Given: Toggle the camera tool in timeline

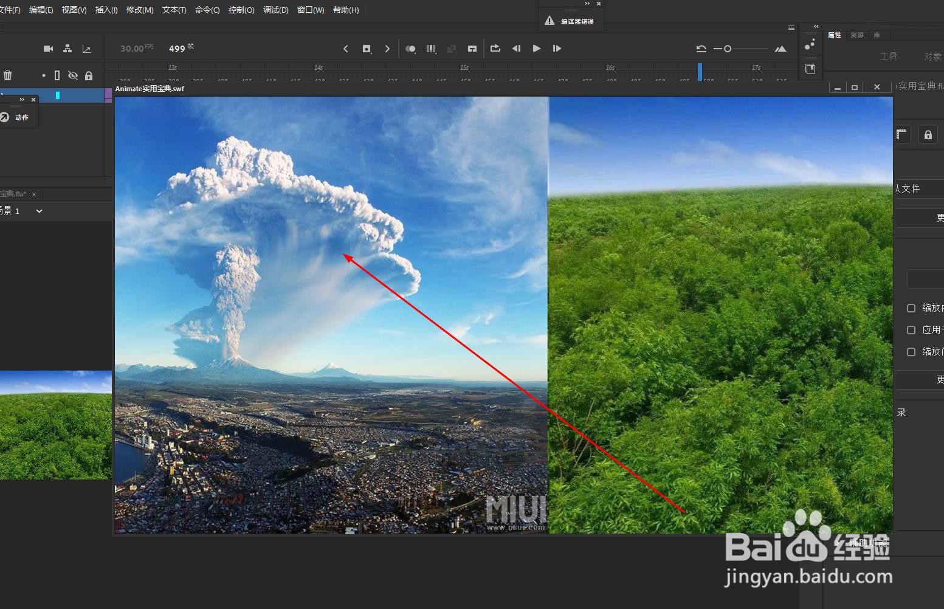Looking at the screenshot, I should [49, 49].
